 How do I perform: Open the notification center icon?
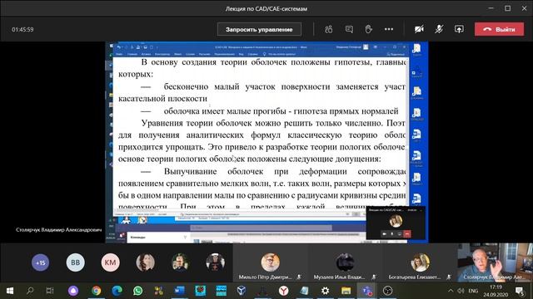520,291
